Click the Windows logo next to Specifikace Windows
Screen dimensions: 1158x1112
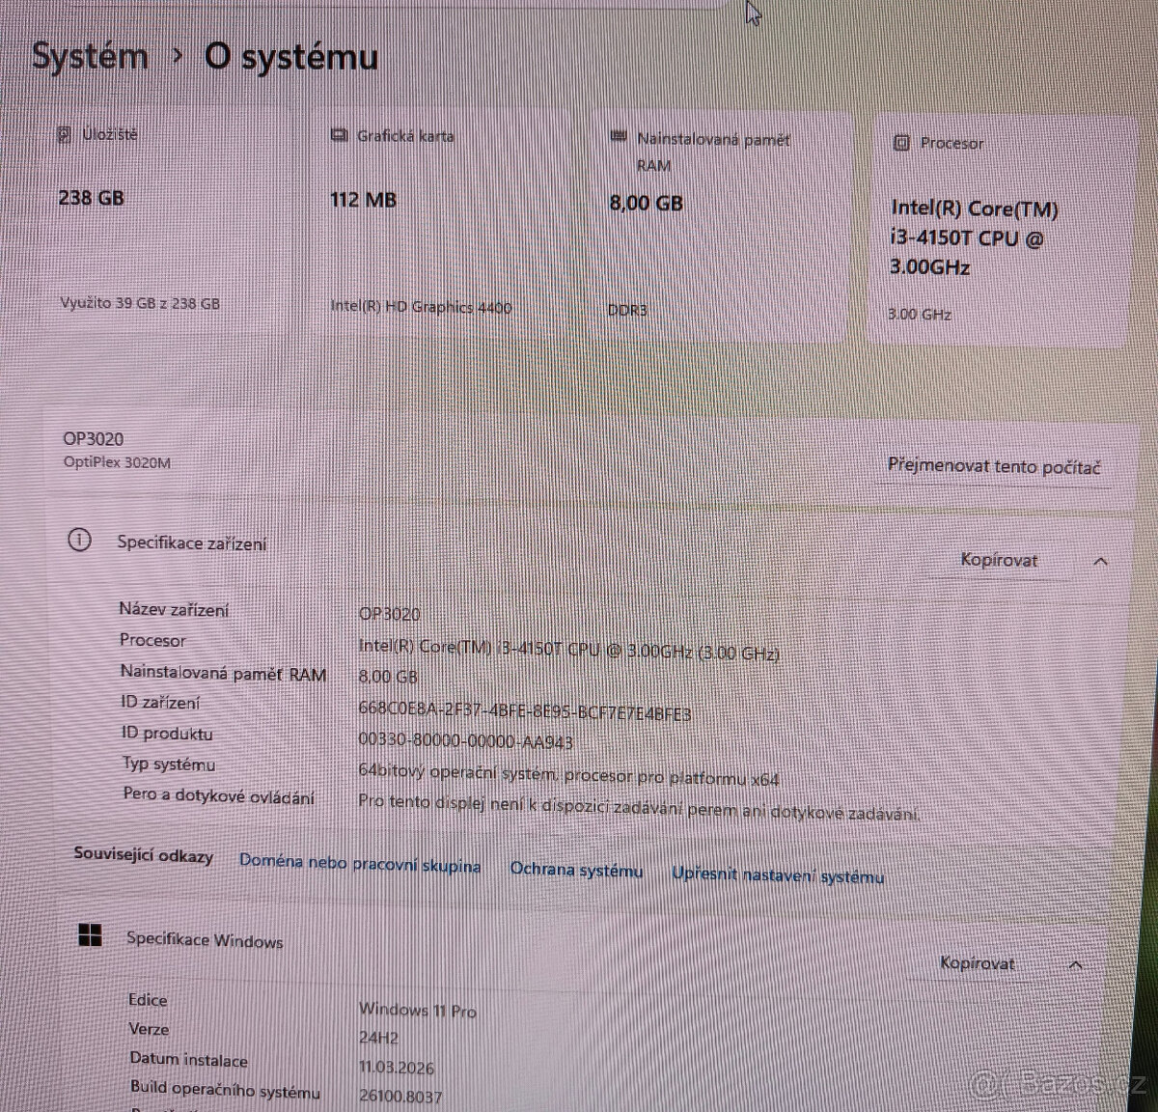[x=90, y=935]
